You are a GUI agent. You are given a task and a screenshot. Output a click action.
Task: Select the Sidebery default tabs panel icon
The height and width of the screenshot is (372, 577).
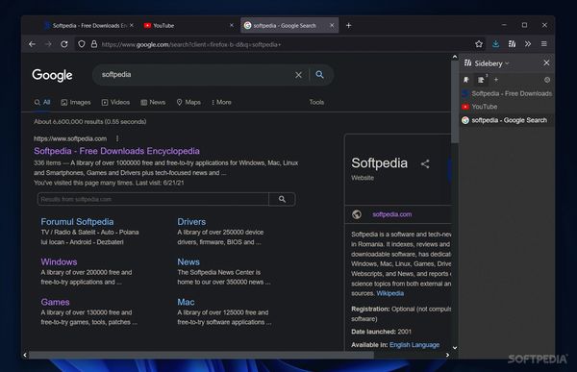coord(481,80)
